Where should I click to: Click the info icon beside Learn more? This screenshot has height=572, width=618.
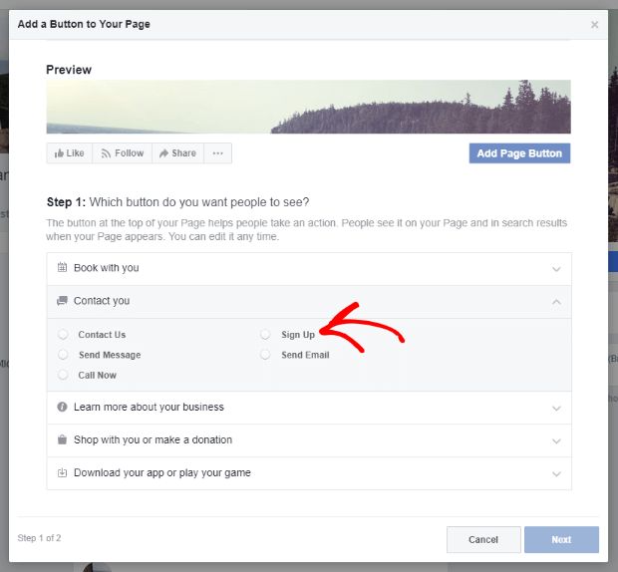point(62,407)
